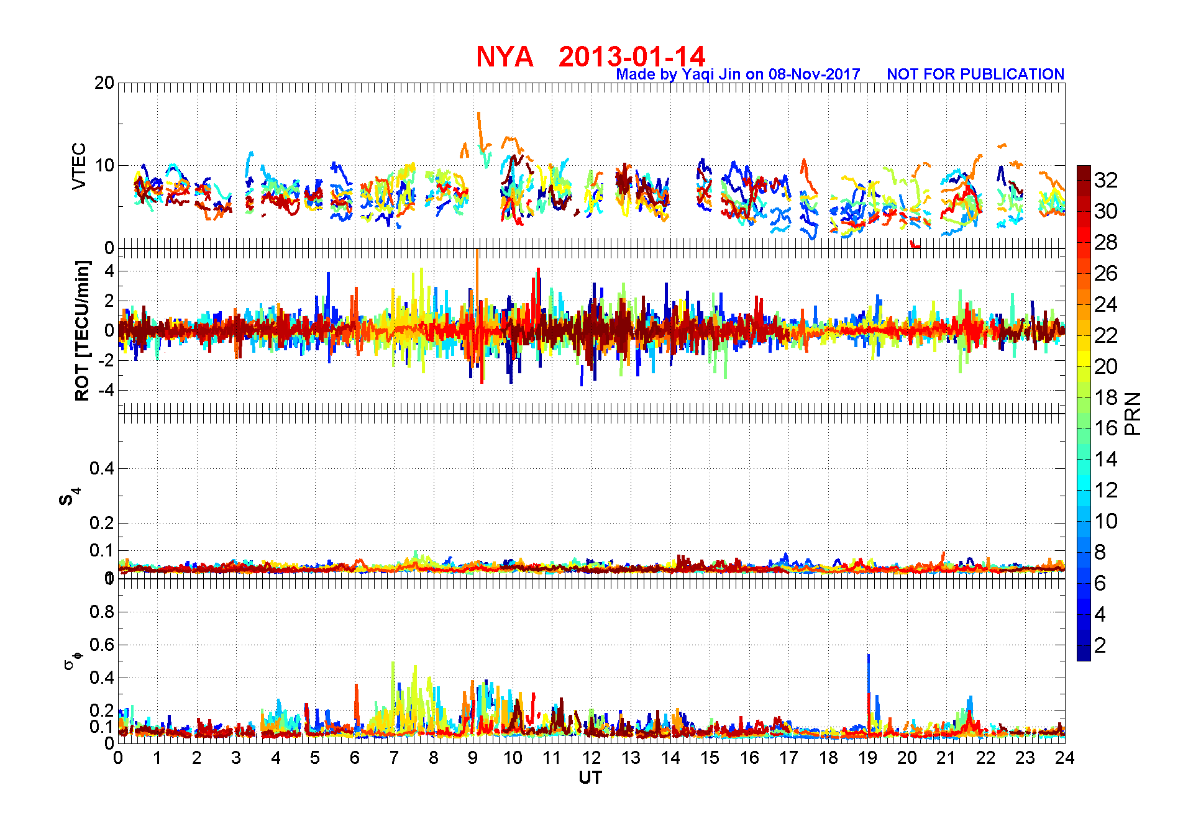Click the '4' label on the PRN colorbar

click(x=1100, y=614)
